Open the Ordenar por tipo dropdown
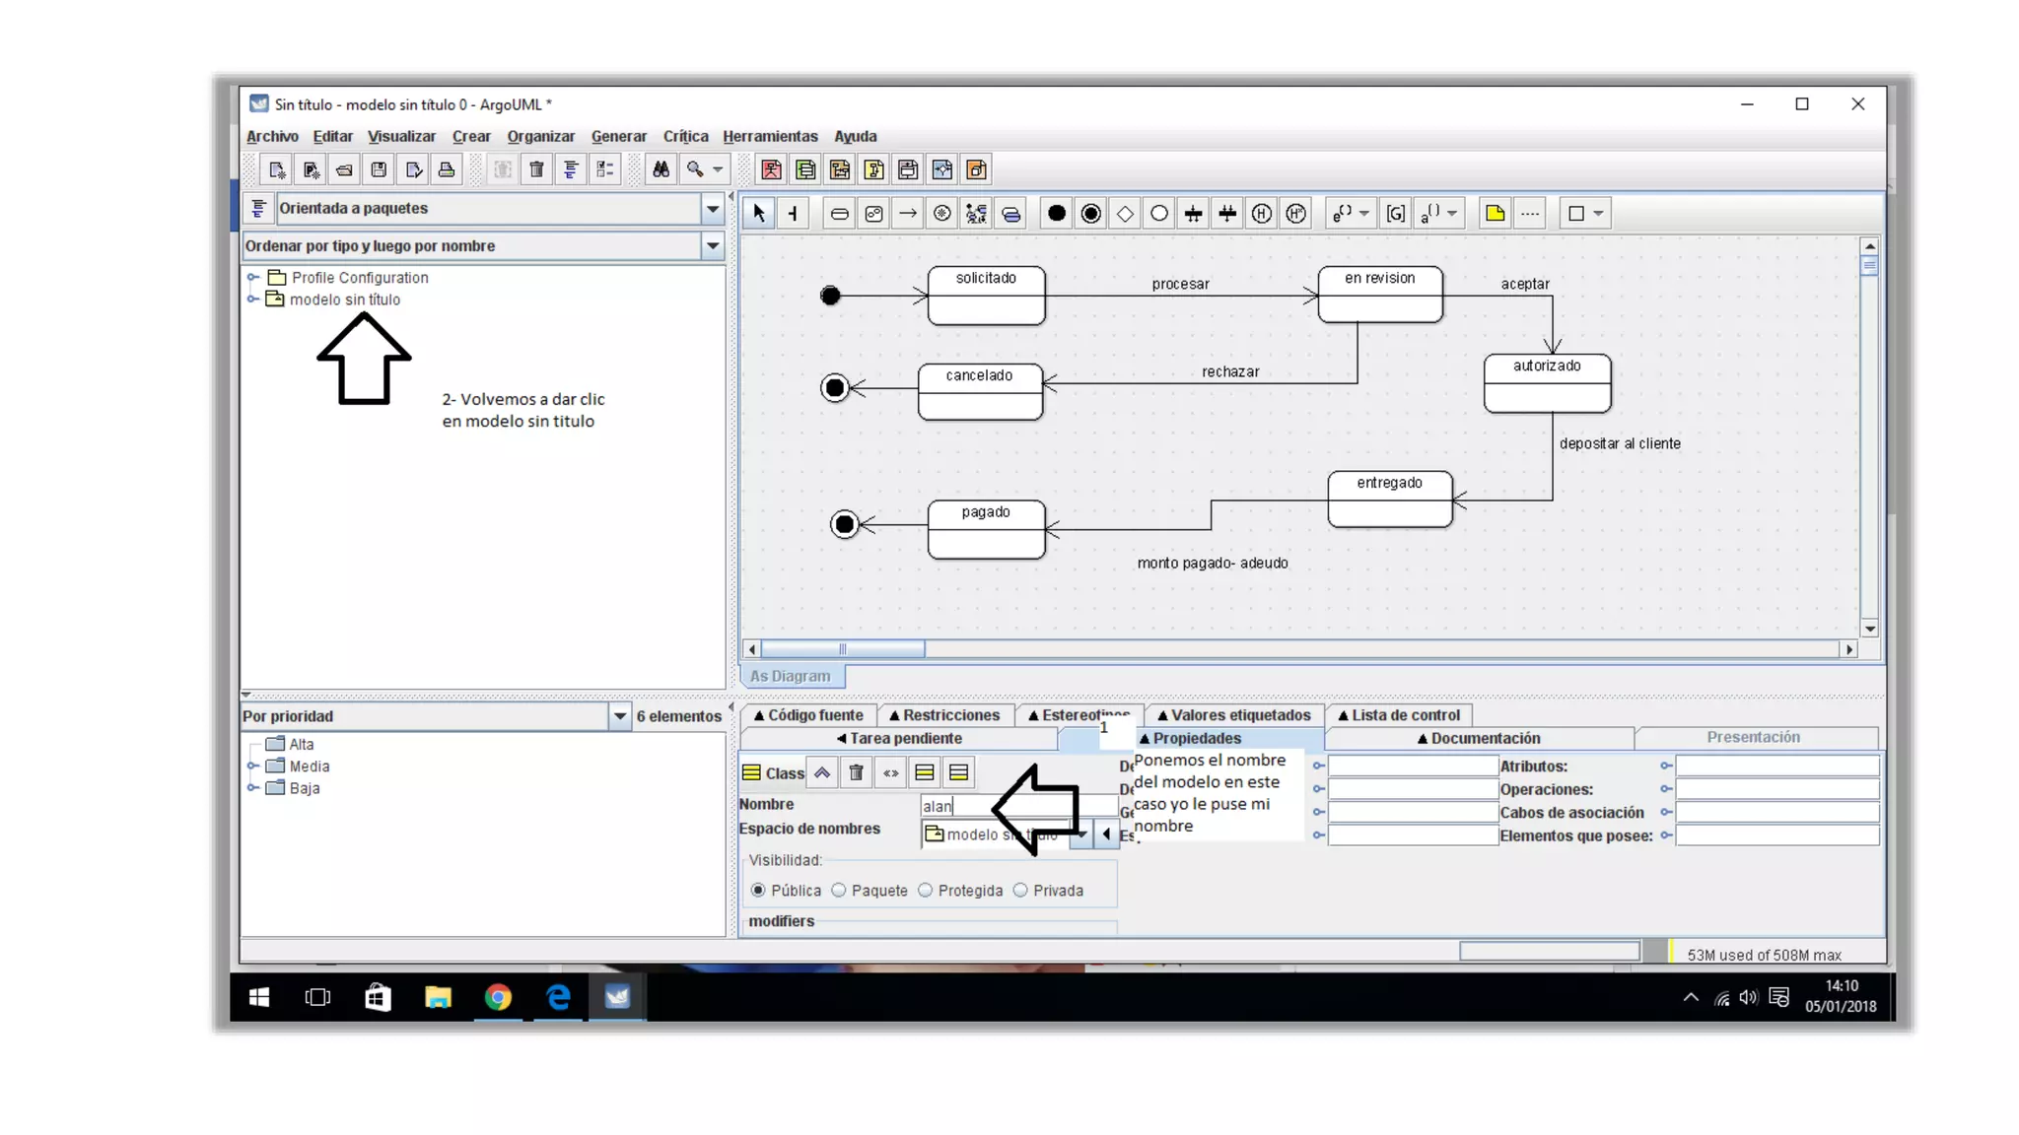The height and width of the screenshot is (1135, 2019). (712, 245)
